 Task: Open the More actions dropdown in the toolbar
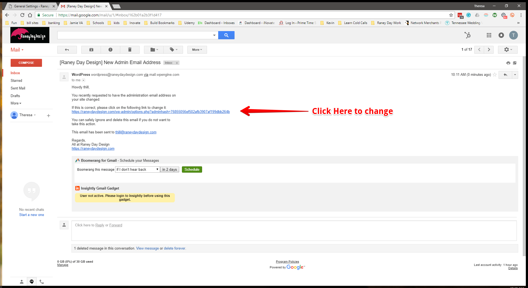point(197,50)
